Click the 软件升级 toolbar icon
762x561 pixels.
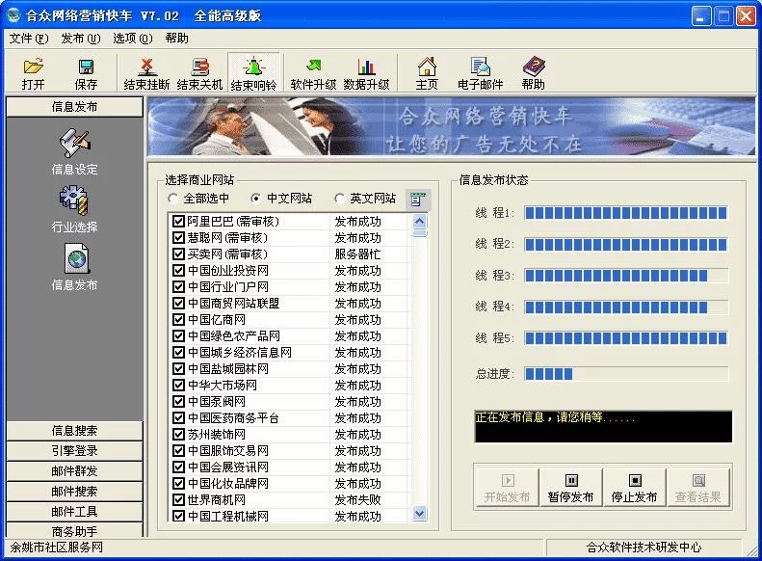[x=313, y=73]
